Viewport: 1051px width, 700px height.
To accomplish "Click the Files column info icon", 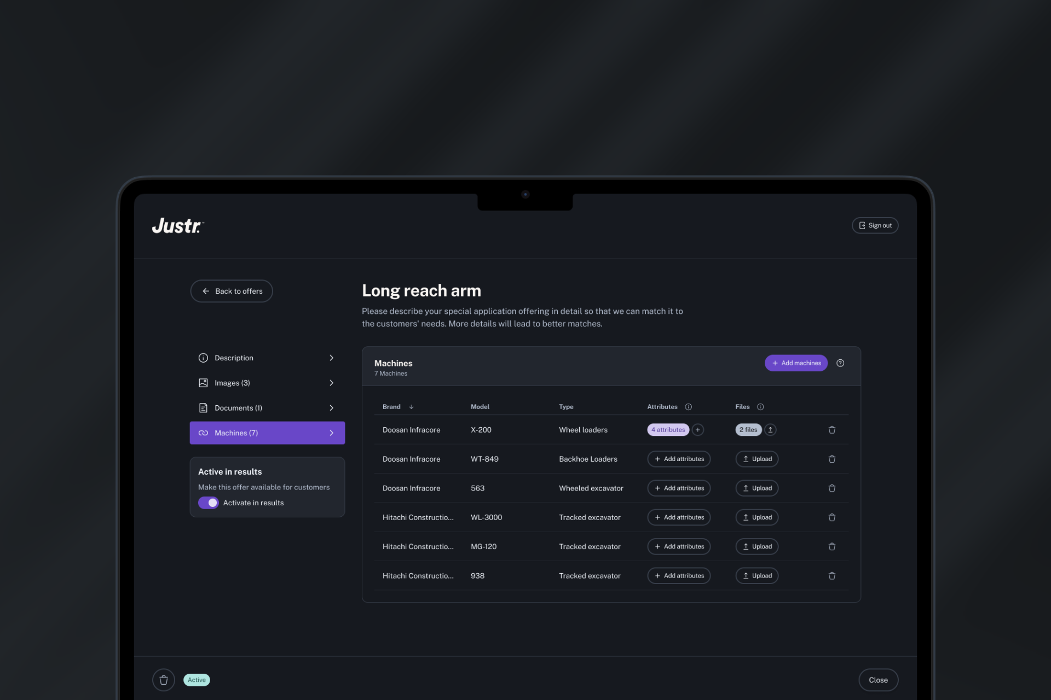I will [760, 407].
